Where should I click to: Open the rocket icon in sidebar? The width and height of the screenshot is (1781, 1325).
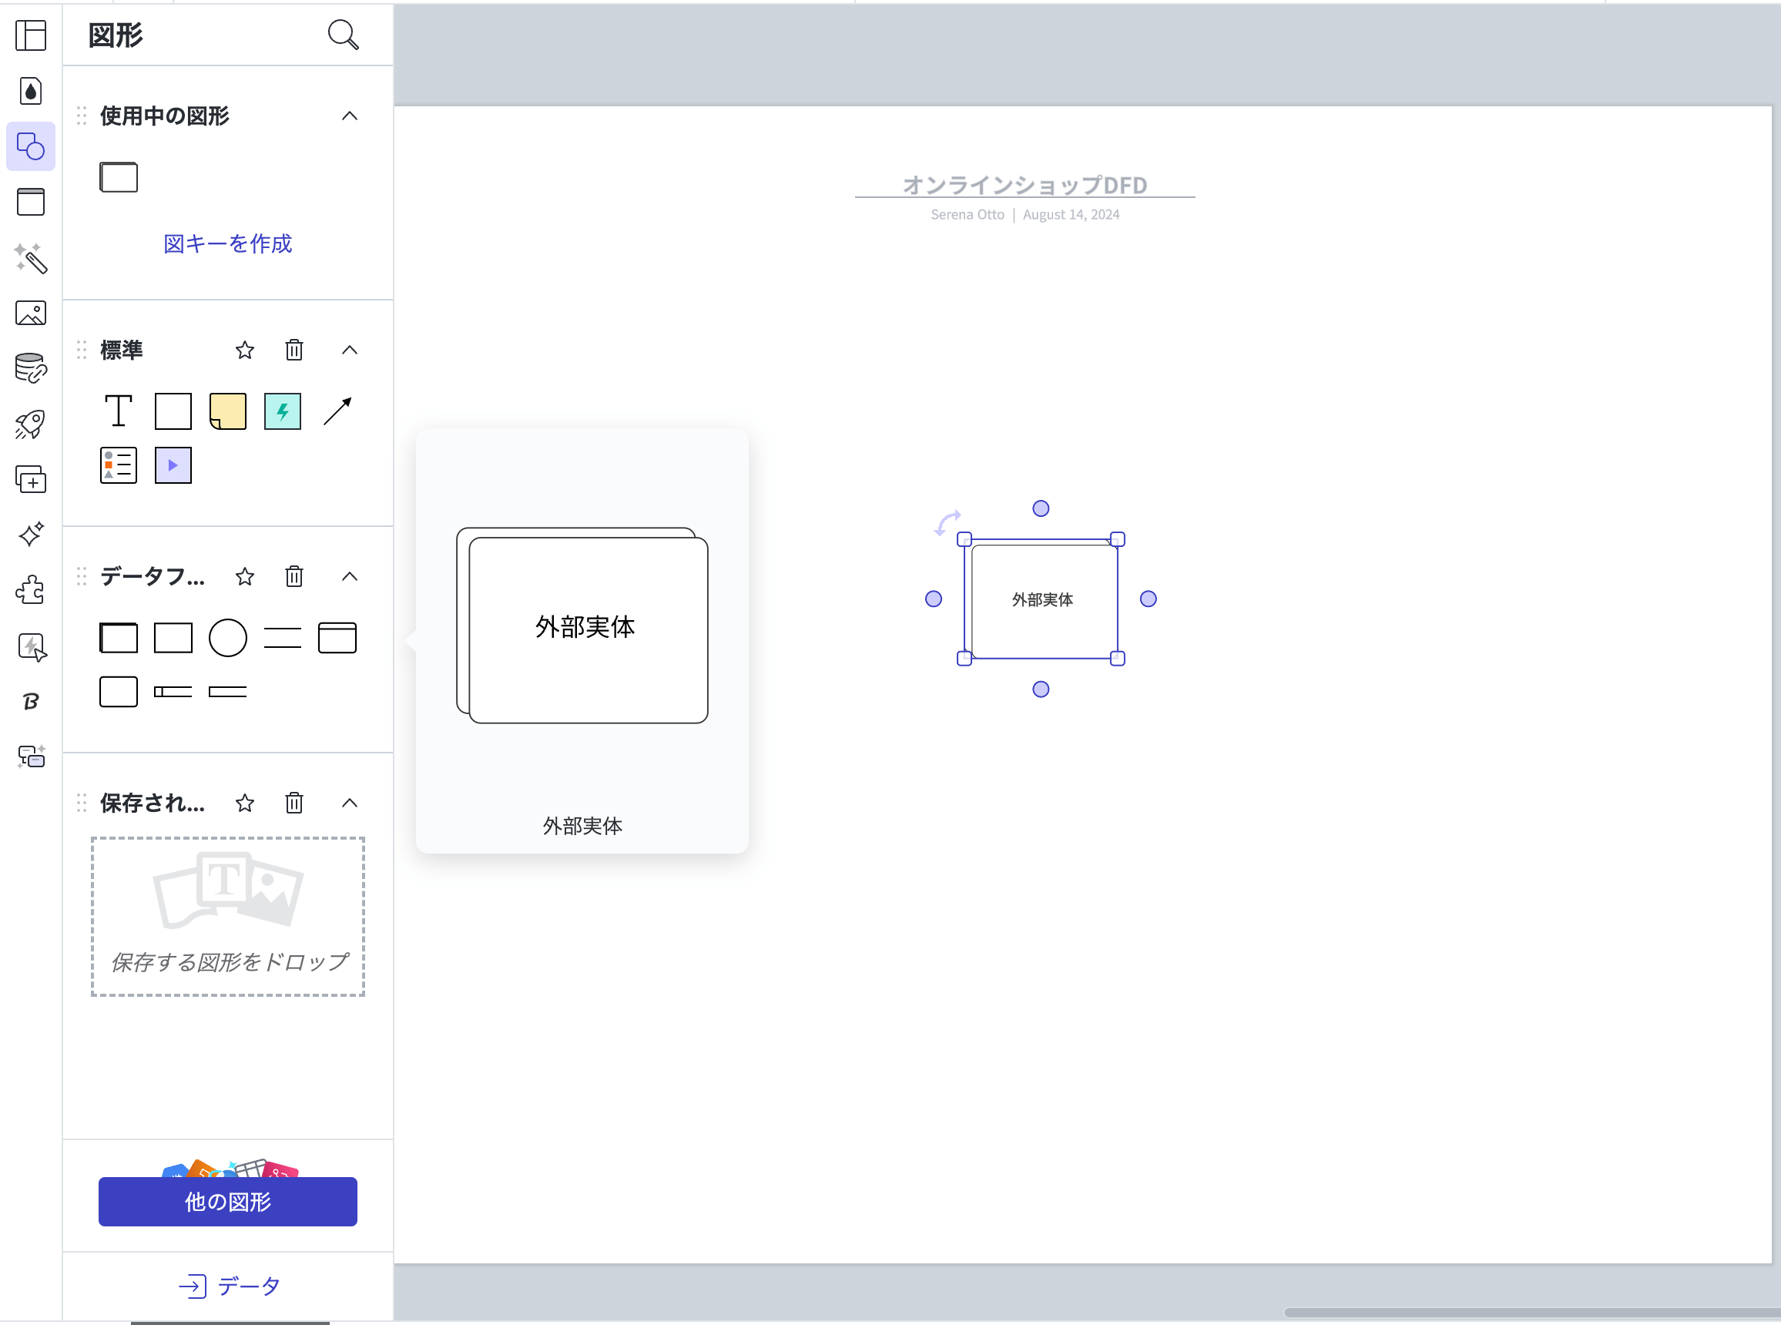(31, 424)
